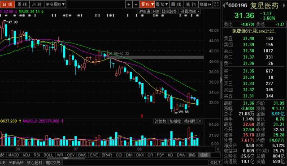Click 买一 price 31.35 row

[x=254, y=71]
